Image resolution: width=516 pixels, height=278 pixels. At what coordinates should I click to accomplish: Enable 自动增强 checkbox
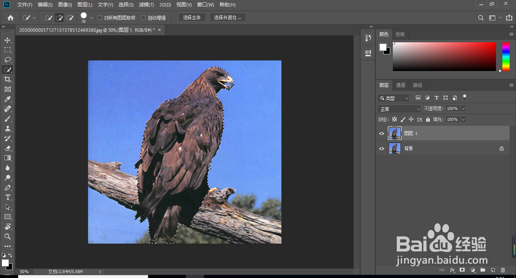pos(144,18)
